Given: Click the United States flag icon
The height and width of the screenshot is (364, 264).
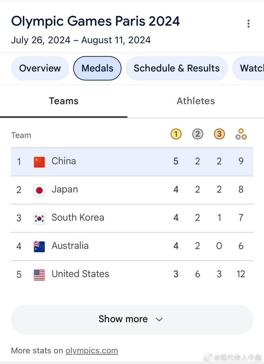Looking at the screenshot, I should [x=39, y=274].
